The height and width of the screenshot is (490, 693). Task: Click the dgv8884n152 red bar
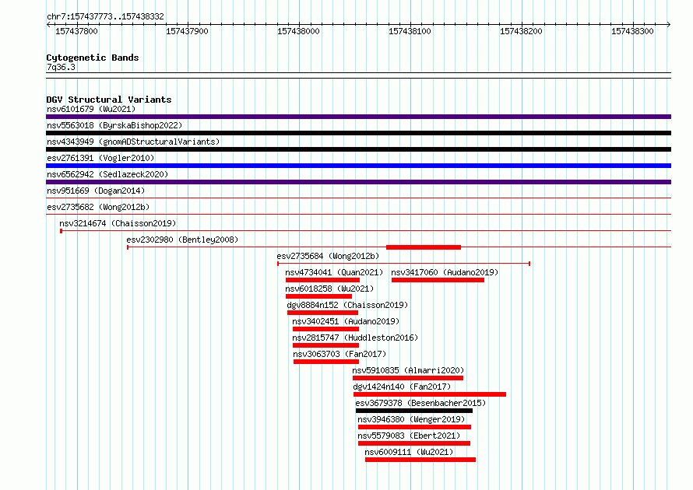pyautogui.click(x=322, y=313)
